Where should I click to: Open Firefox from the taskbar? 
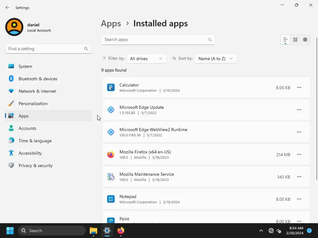click(x=121, y=231)
